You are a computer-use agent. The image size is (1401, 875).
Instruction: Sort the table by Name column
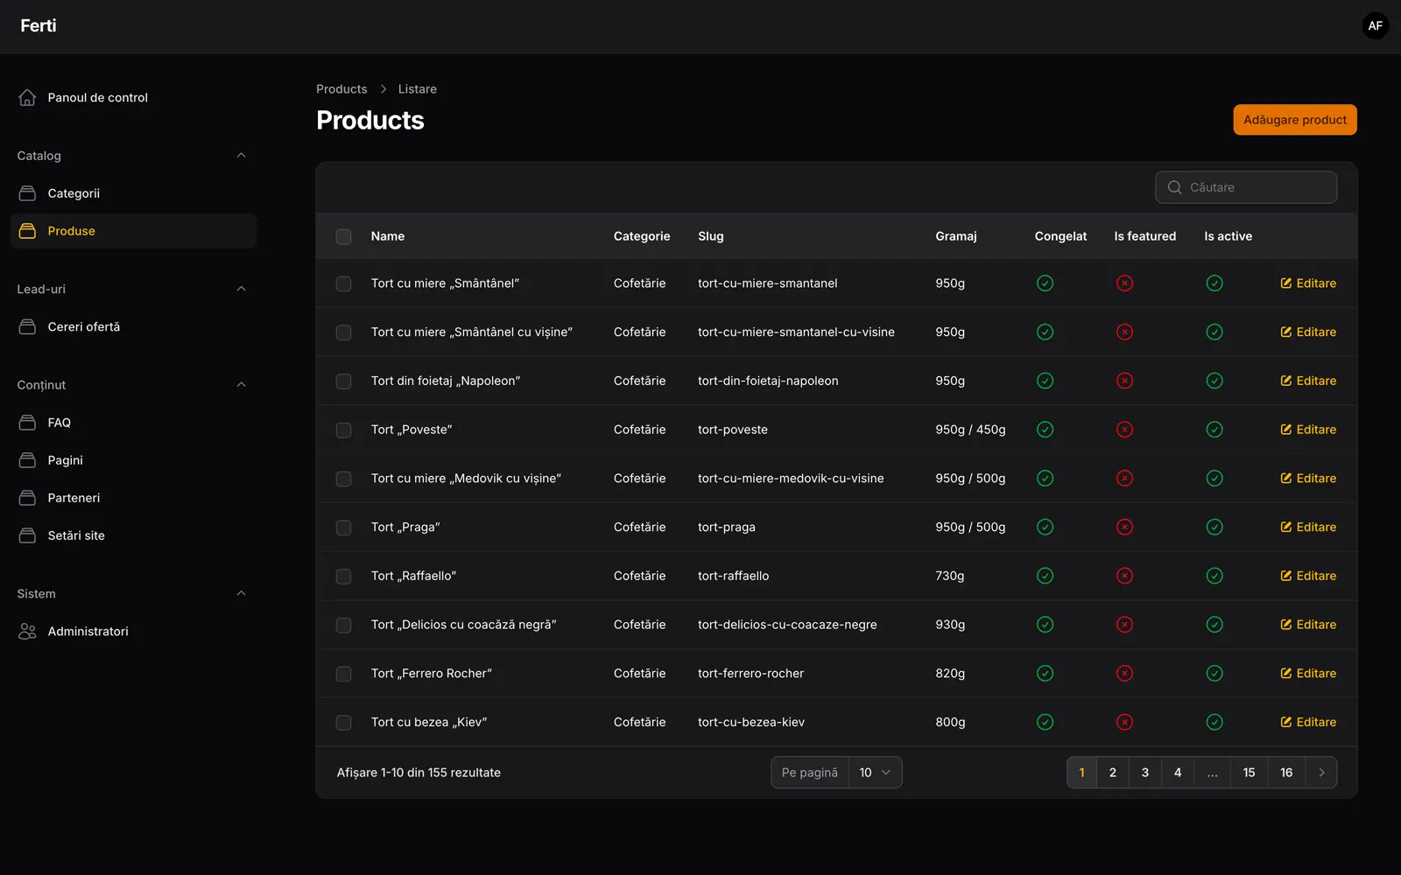[388, 236]
